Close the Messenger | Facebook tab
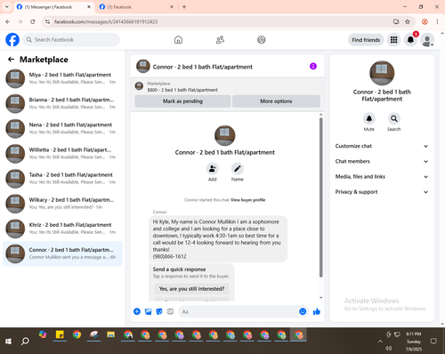The width and height of the screenshot is (445, 354). pos(89,7)
